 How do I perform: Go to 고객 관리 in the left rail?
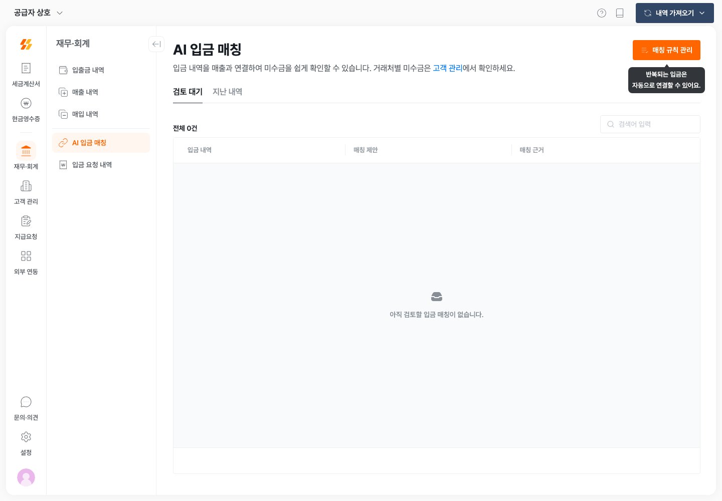coord(26,192)
